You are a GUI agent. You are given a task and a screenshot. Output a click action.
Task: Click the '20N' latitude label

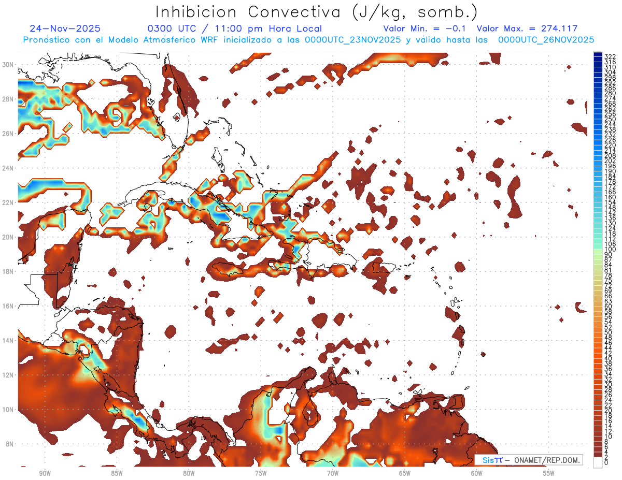coord(8,237)
